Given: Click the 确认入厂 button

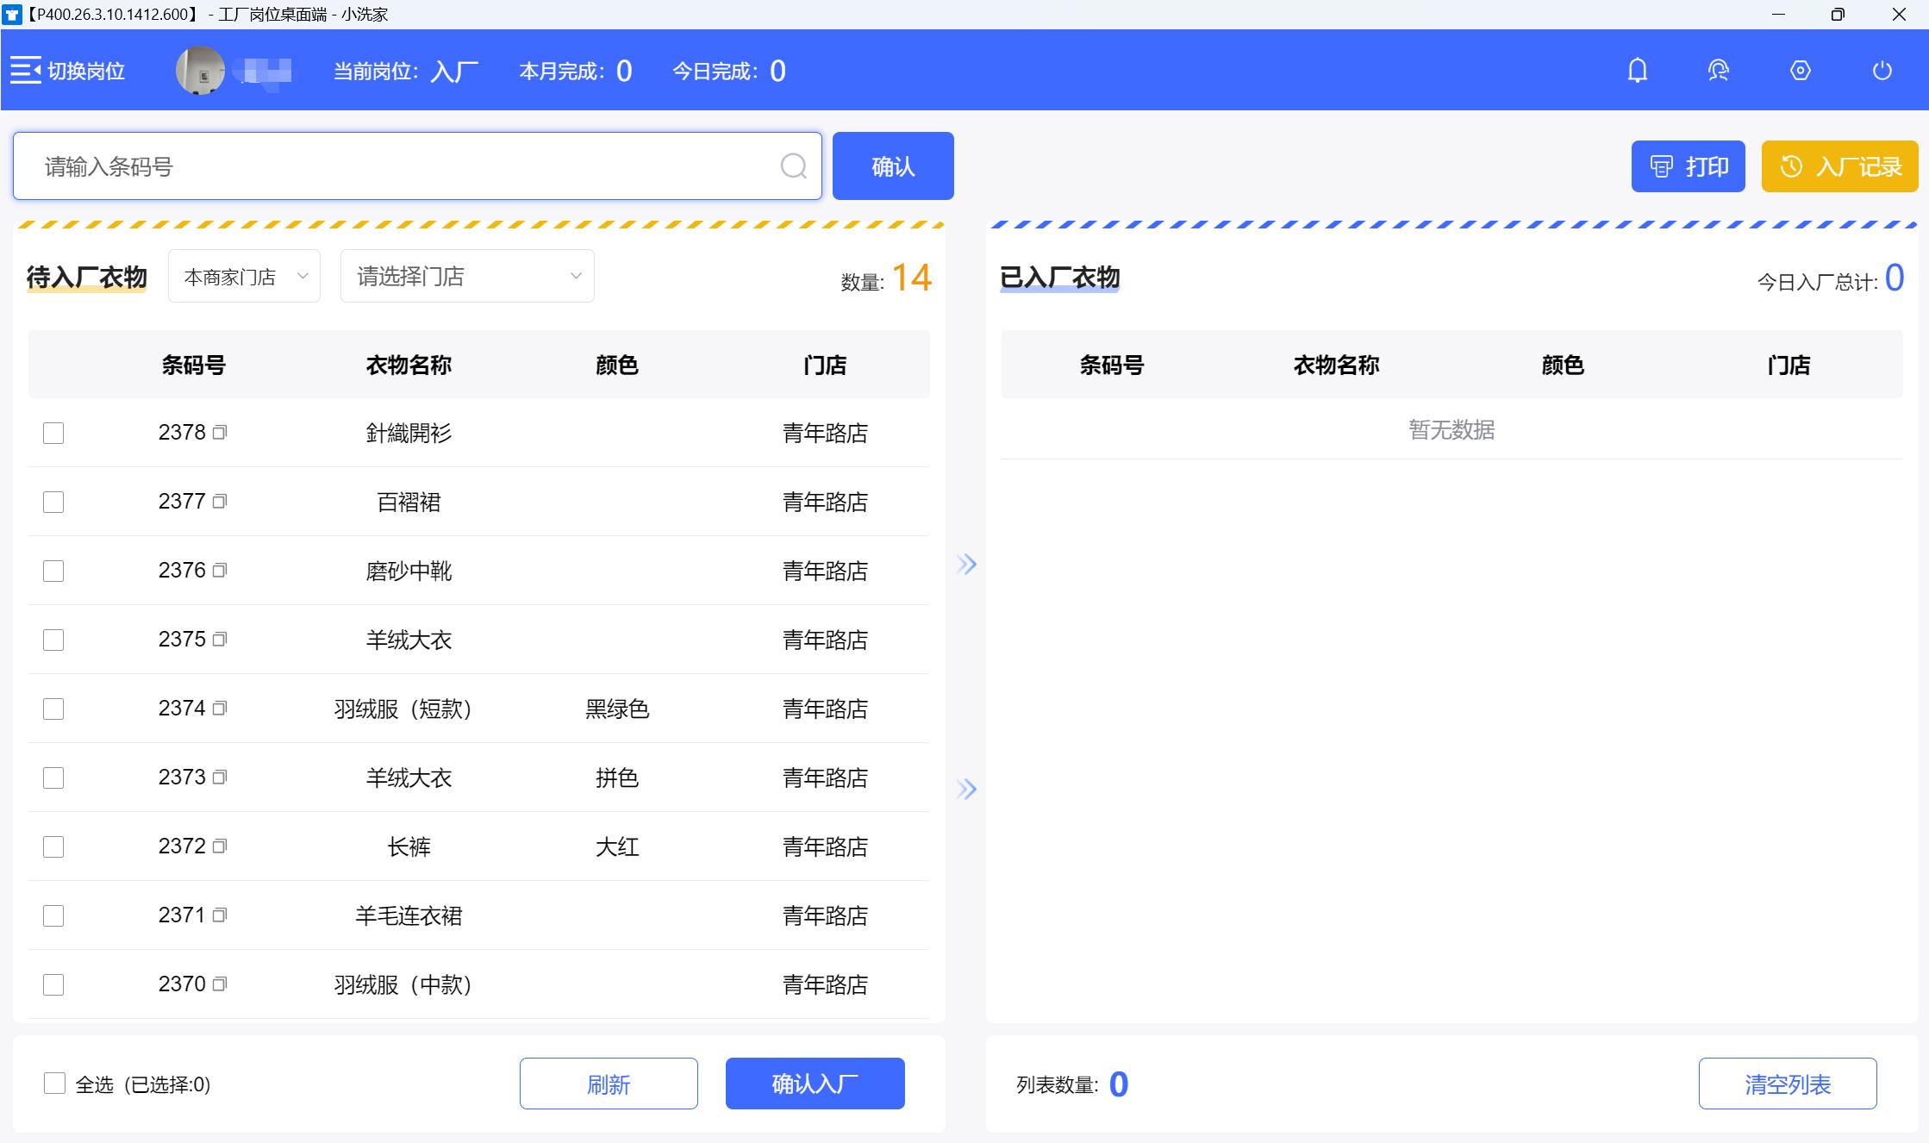Looking at the screenshot, I should 815,1084.
